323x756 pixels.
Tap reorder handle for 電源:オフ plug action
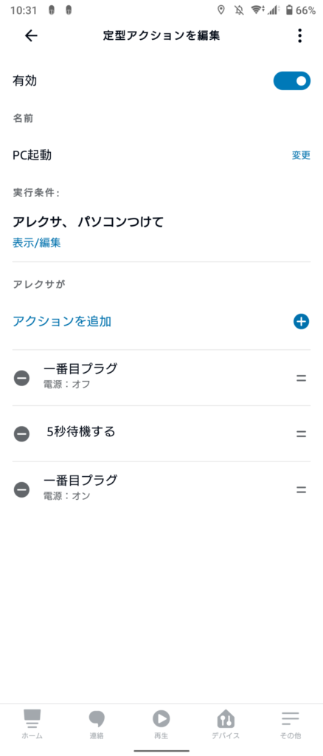(302, 378)
